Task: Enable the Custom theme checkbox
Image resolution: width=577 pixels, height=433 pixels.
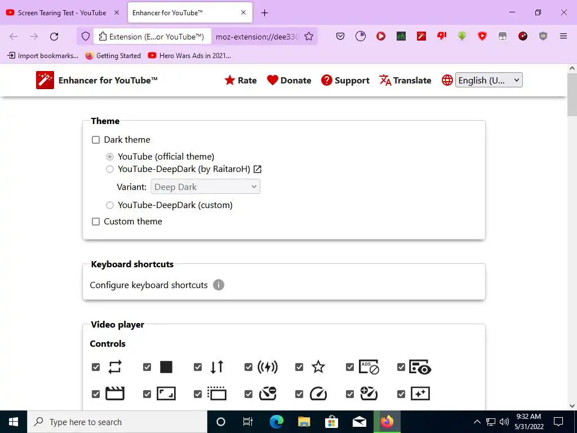Action: point(96,222)
